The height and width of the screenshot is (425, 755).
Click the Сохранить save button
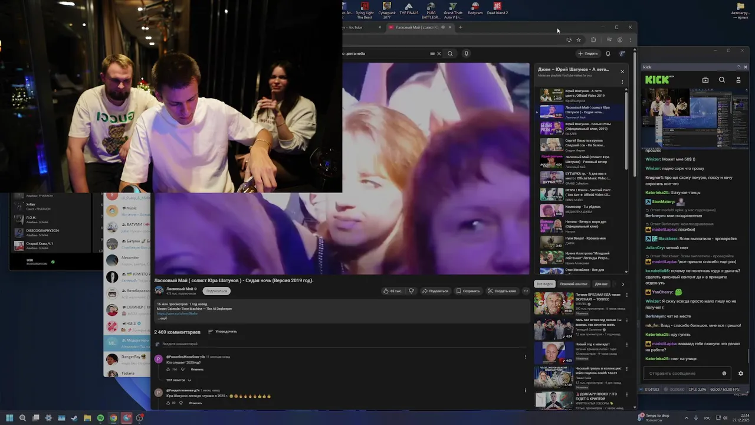pyautogui.click(x=468, y=291)
